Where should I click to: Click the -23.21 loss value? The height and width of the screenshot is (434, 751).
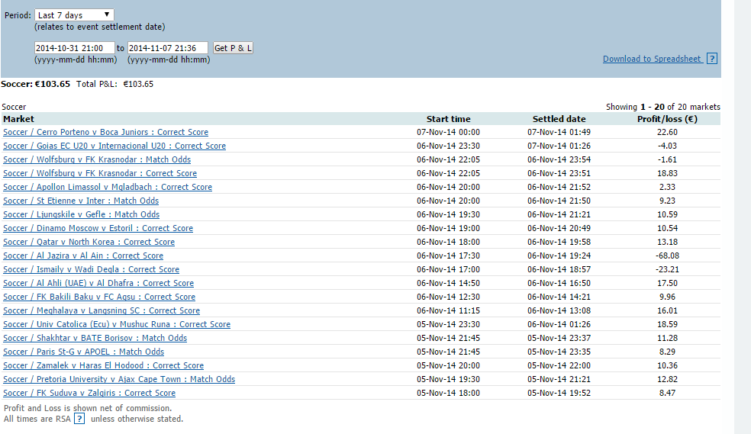667,269
